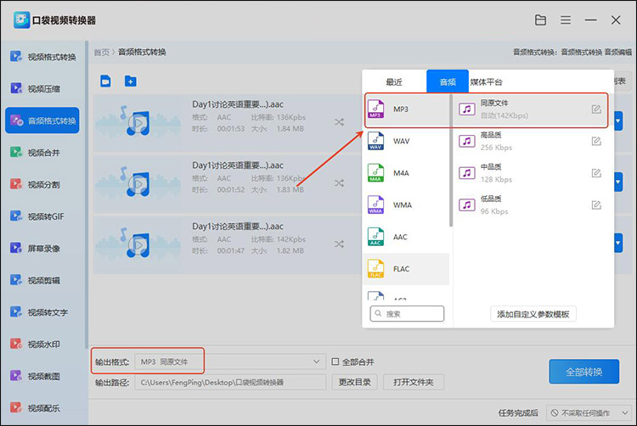This screenshot has height=426, width=637.
Task: Open folder icon in title bar
Action: [x=541, y=20]
